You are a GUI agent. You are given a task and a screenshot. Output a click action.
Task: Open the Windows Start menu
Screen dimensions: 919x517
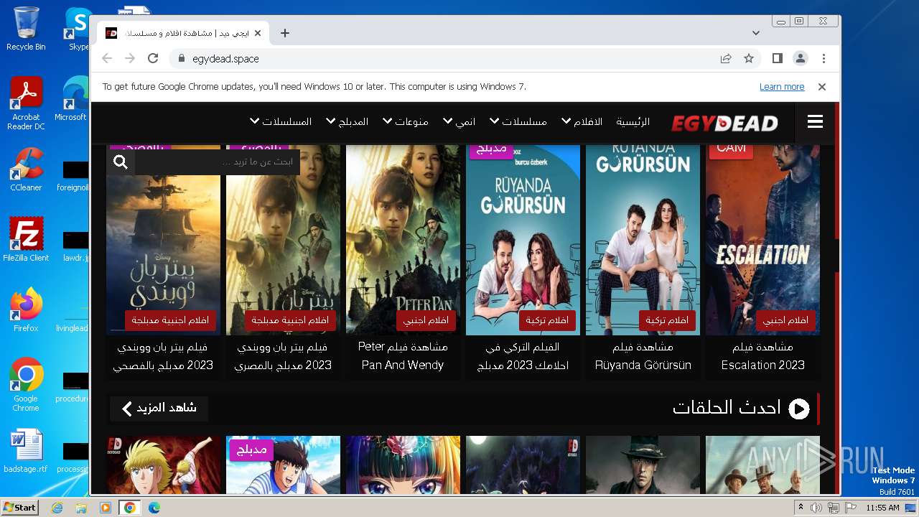click(x=19, y=508)
